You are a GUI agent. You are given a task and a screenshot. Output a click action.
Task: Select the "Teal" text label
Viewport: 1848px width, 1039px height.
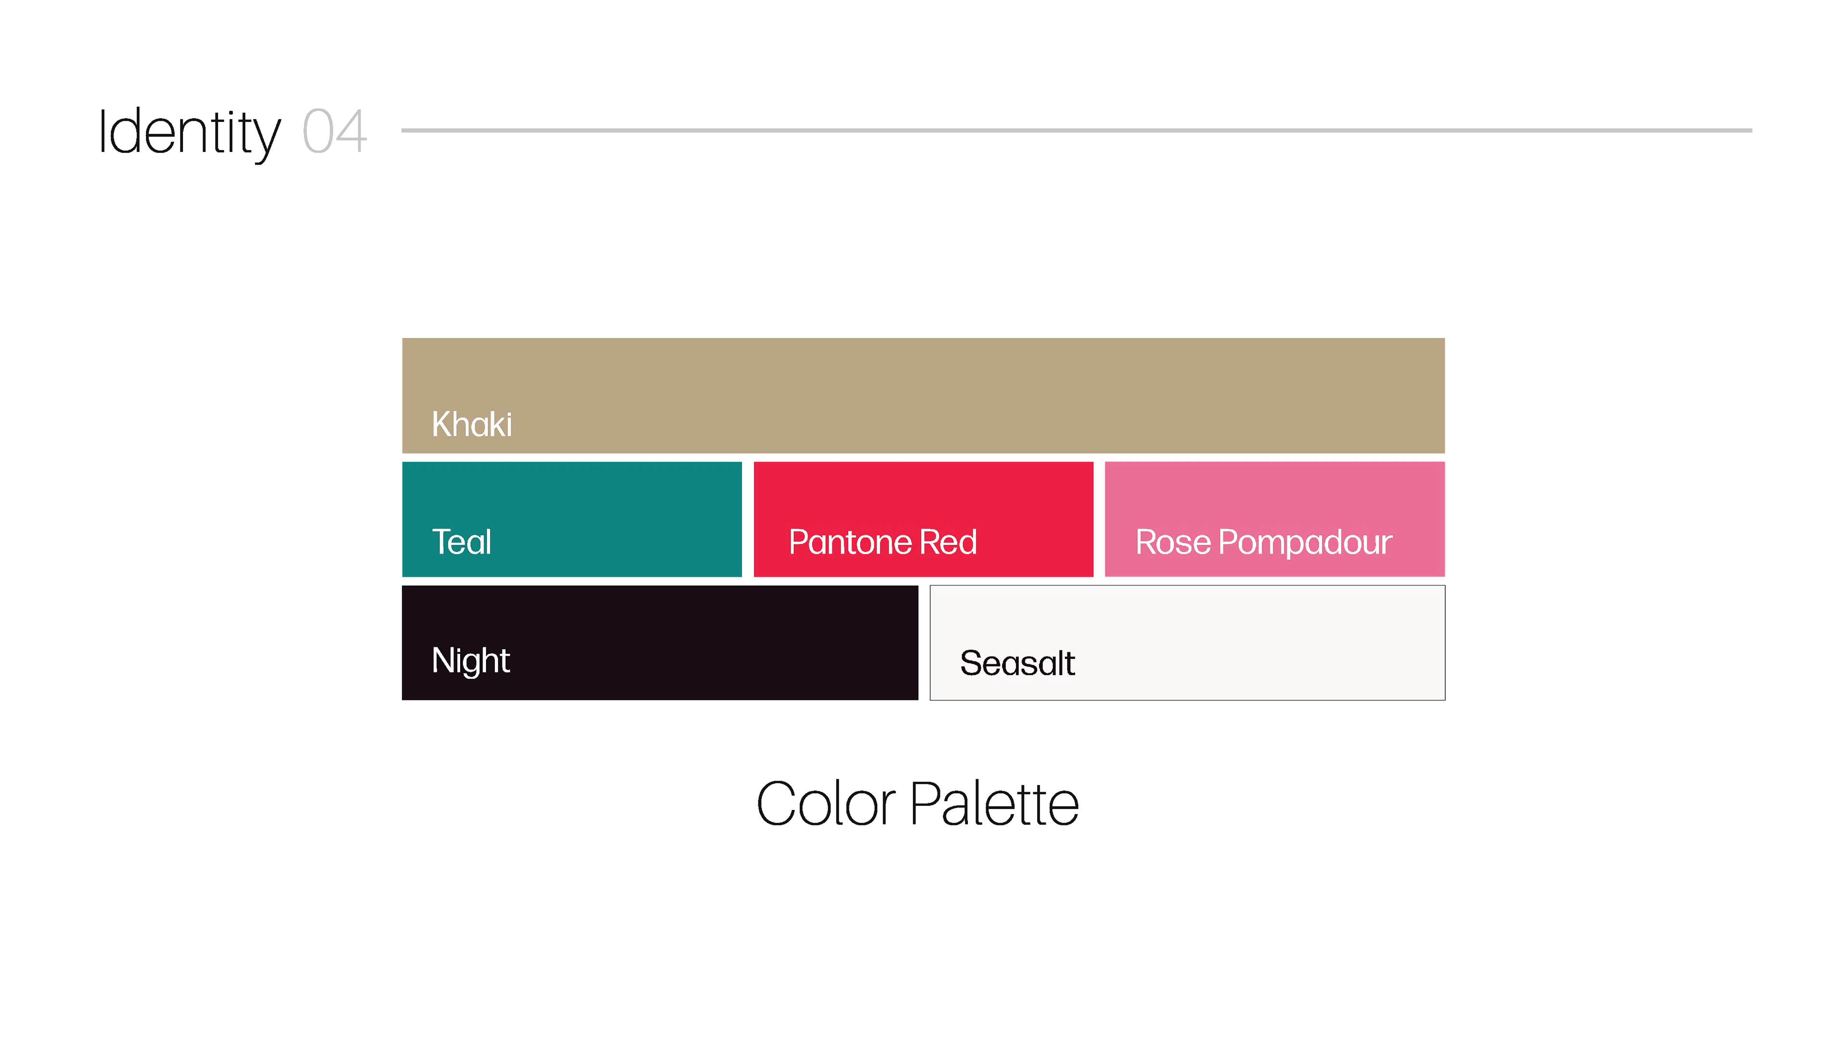point(462,542)
